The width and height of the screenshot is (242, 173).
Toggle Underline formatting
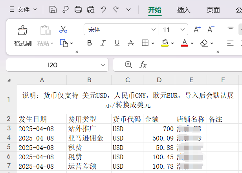pyautogui.click(x=117, y=43)
